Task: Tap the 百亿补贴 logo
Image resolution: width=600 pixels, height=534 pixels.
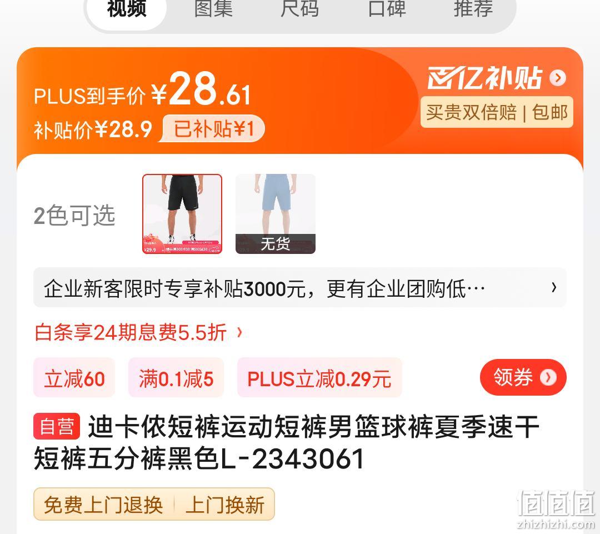Action: (x=485, y=78)
